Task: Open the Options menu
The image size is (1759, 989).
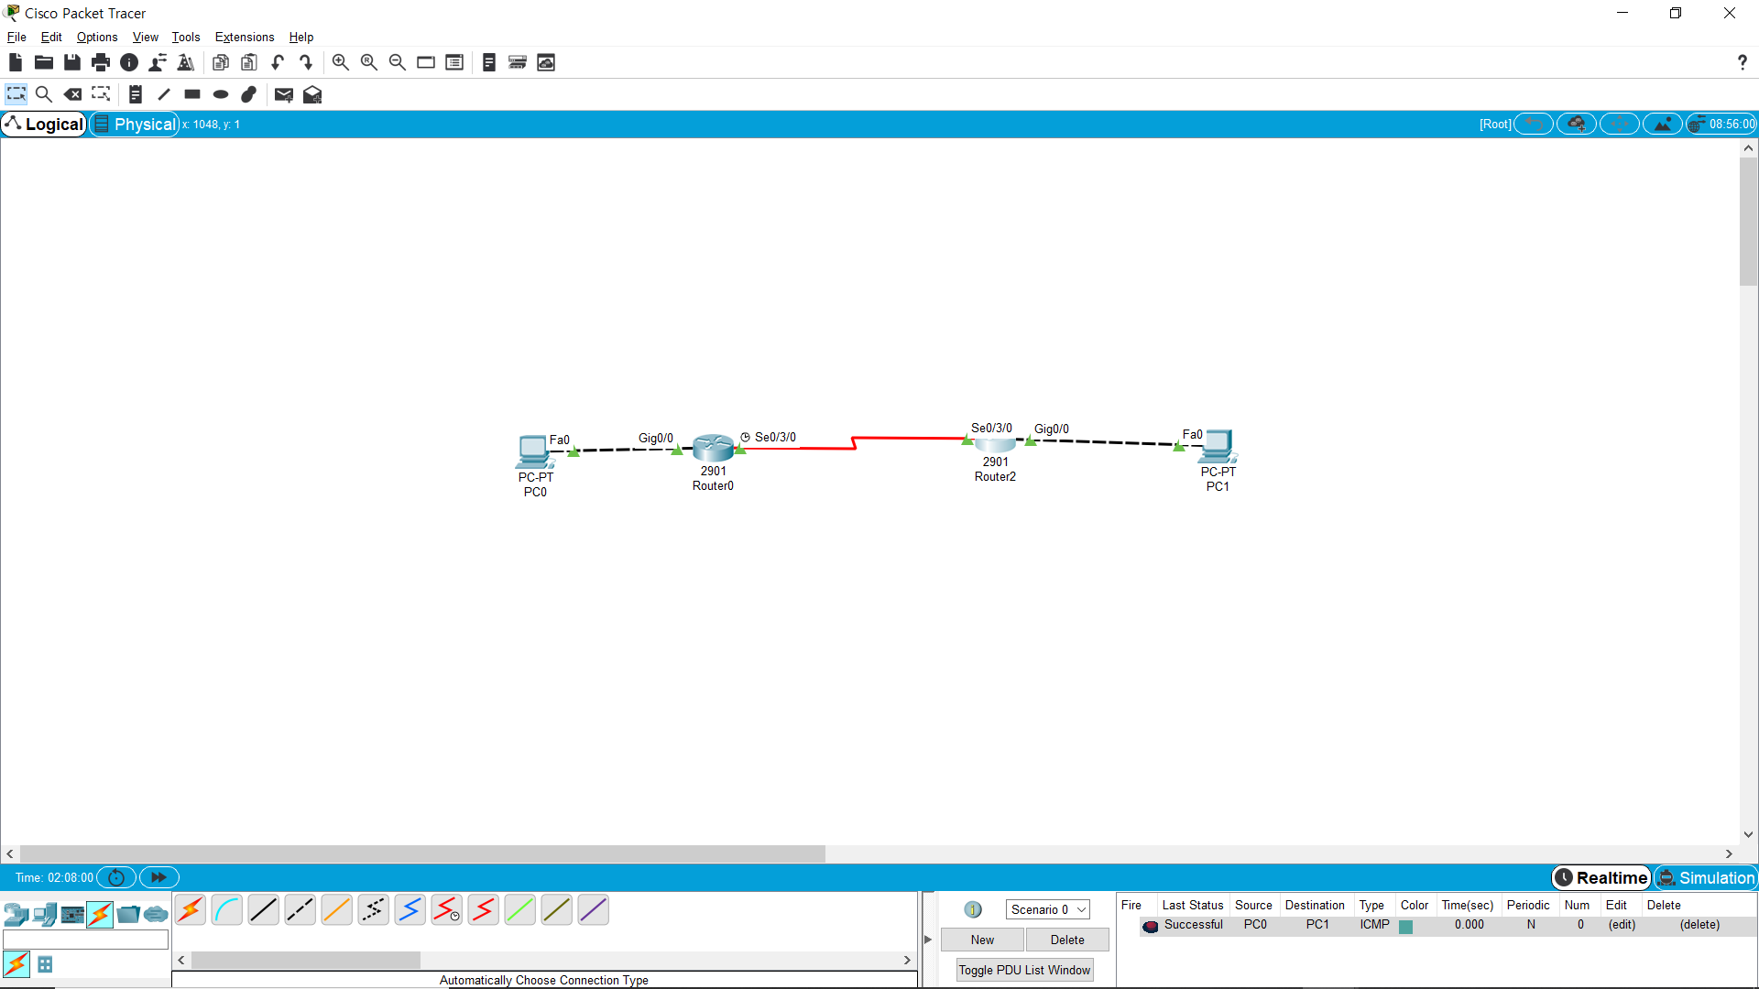Action: click(x=97, y=37)
